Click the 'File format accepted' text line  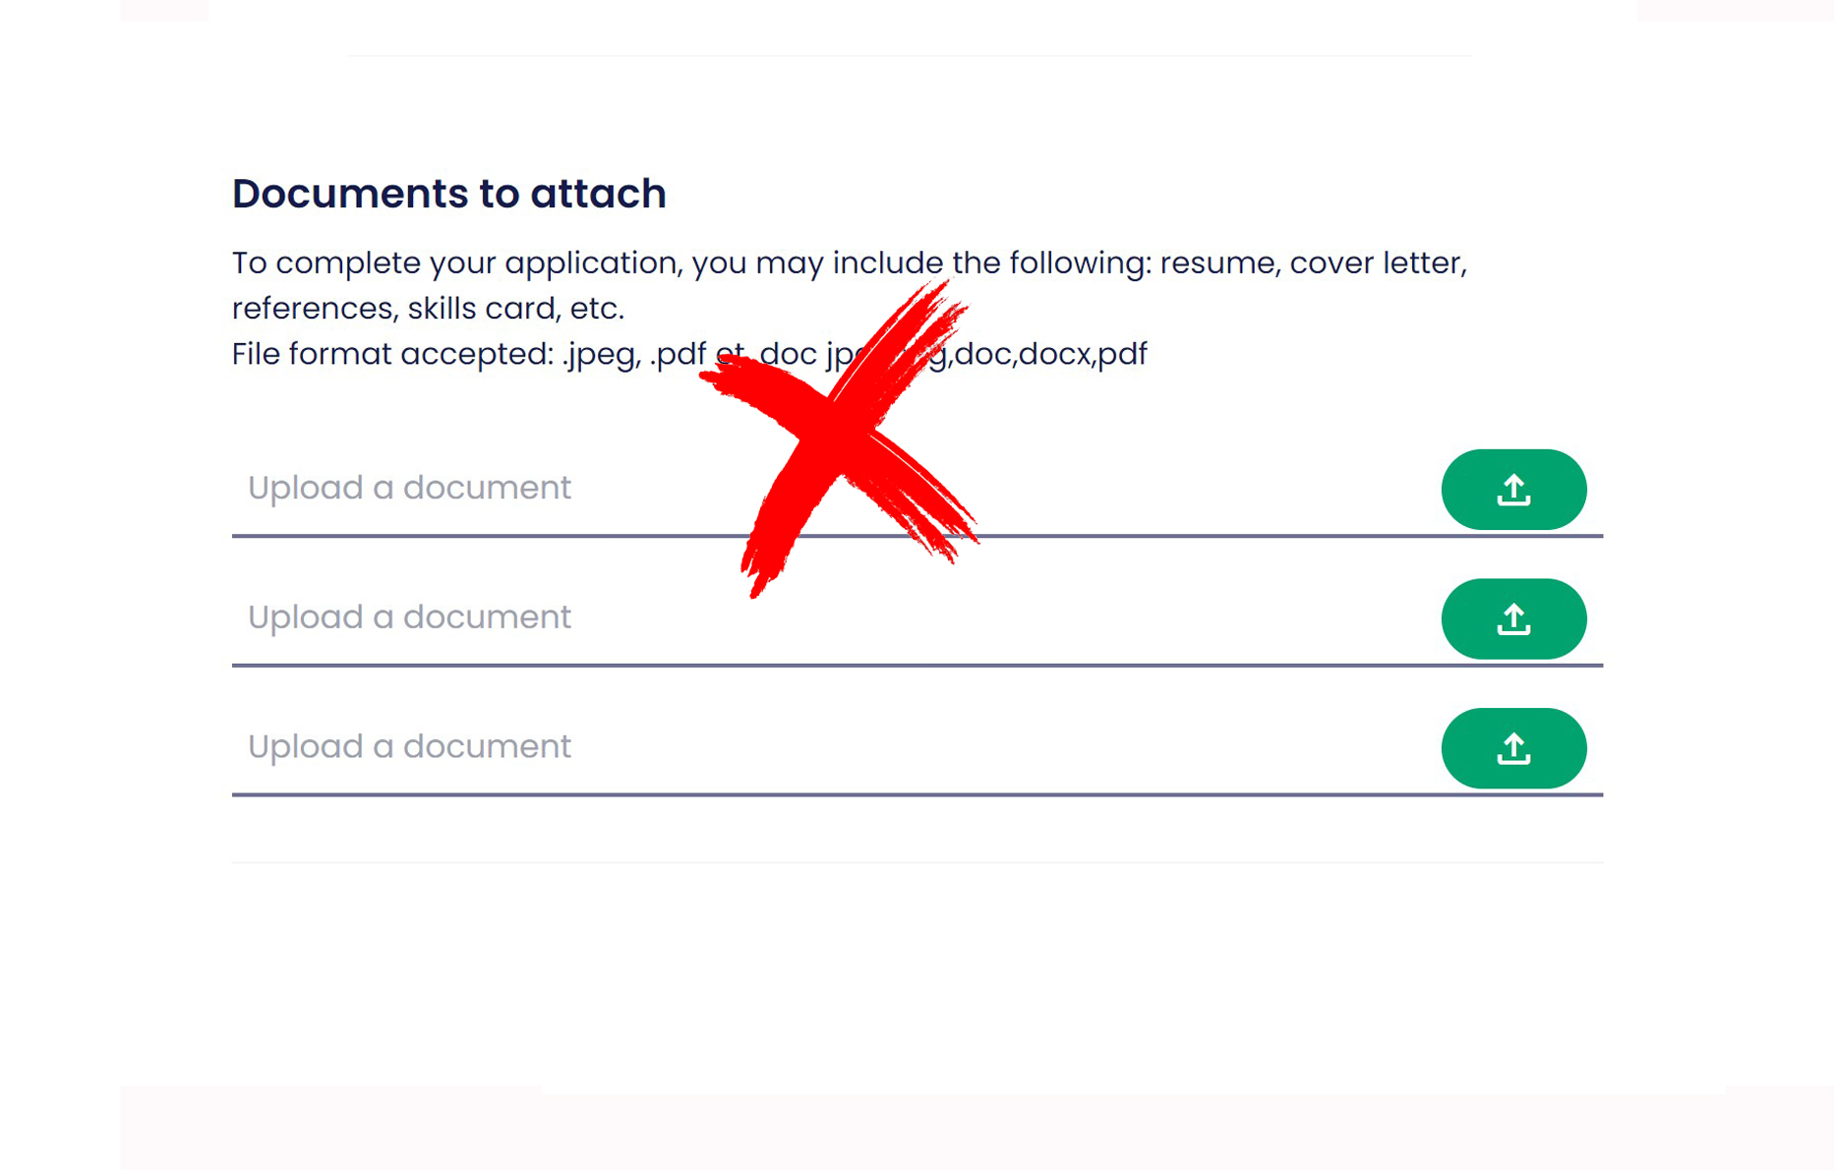[x=688, y=354]
